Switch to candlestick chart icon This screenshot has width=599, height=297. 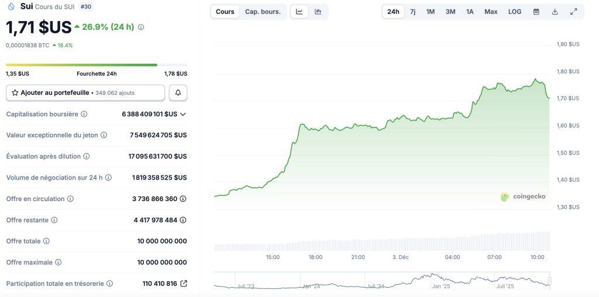pos(318,12)
